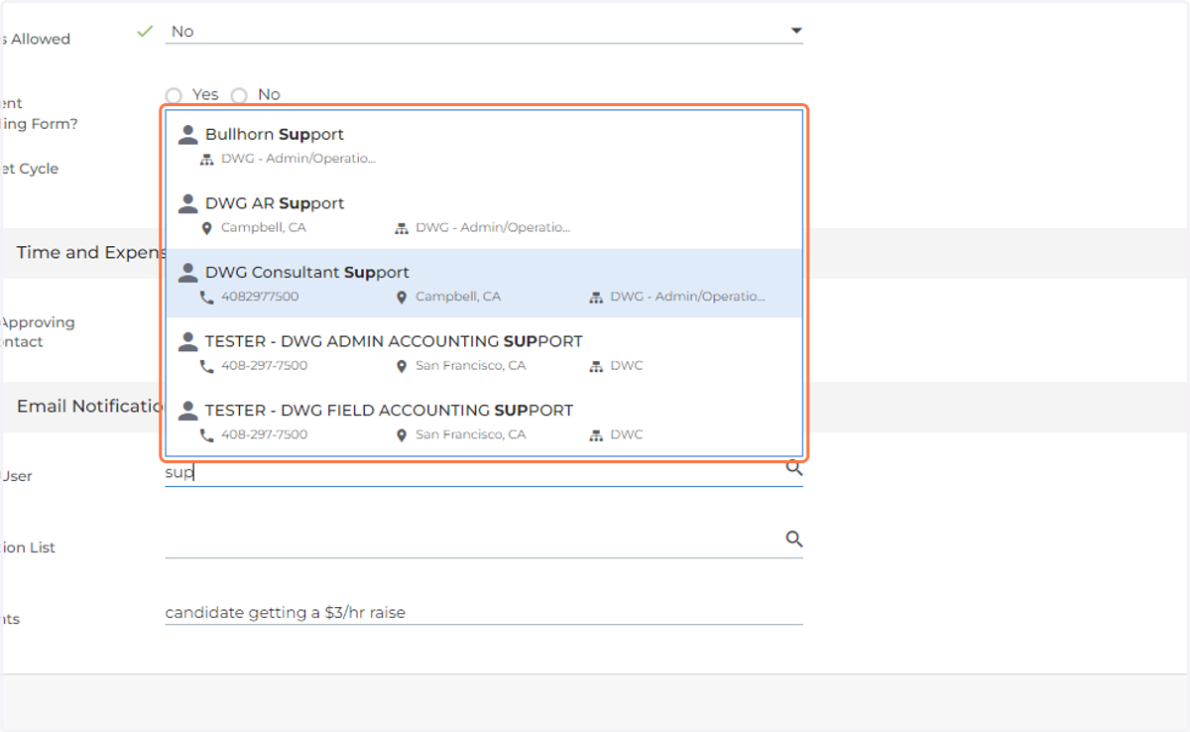1190x732 pixels.
Task: Click department icon under TESTER ADMIN ACCOUNTING
Action: click(596, 366)
